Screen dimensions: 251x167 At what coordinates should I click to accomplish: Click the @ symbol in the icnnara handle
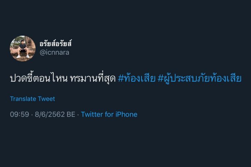[43, 53]
